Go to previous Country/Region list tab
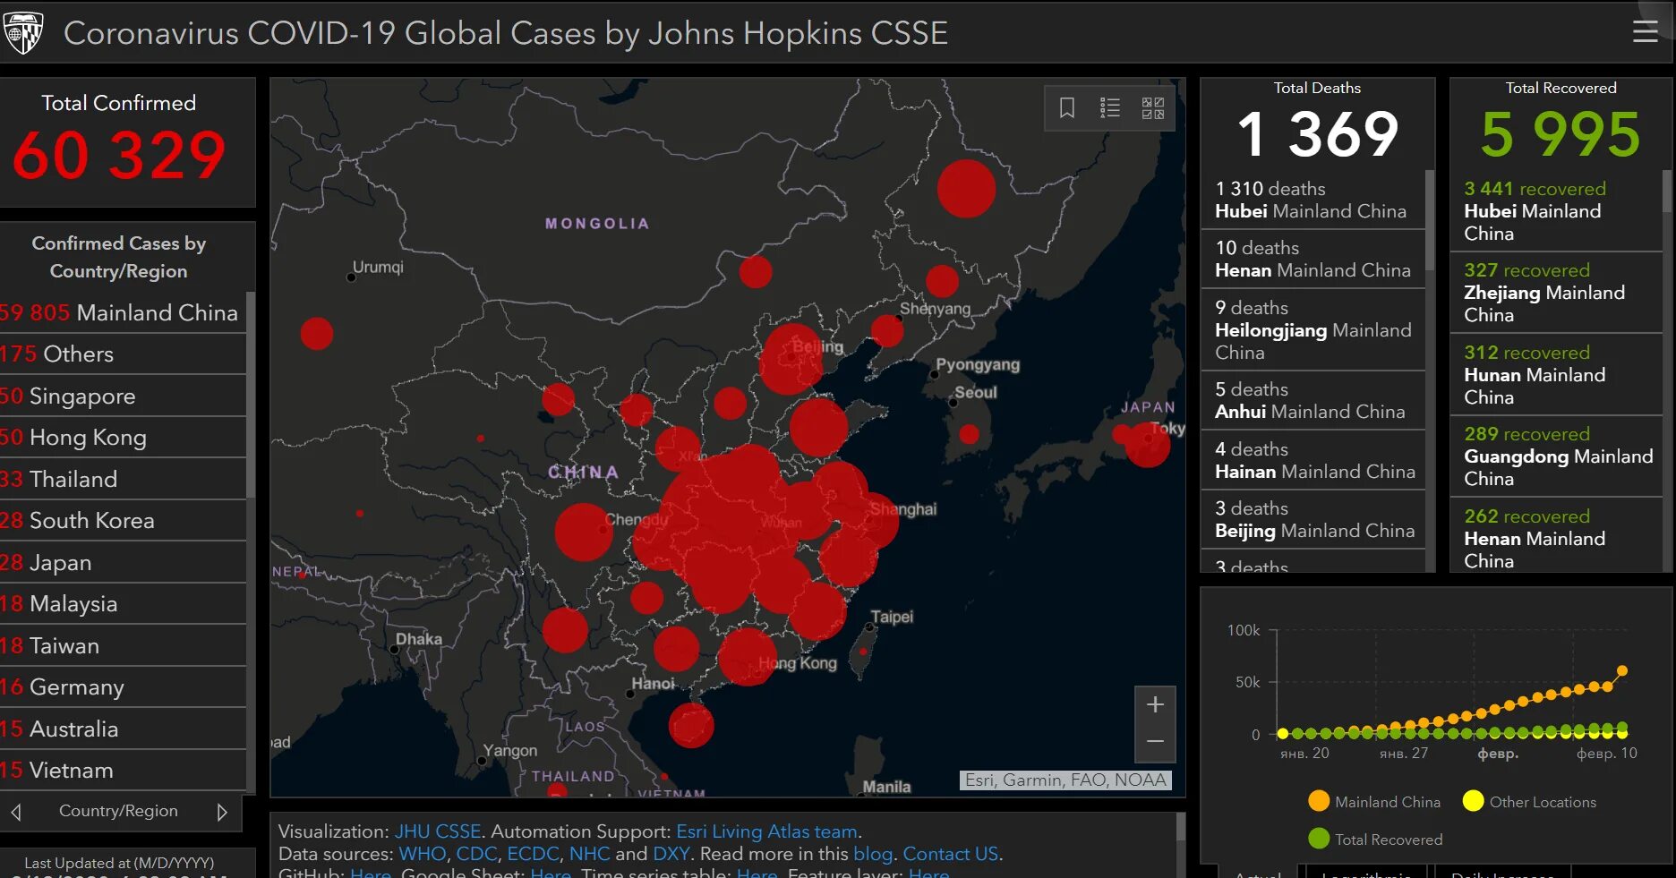Viewport: 1676px width, 878px height. pos(16,812)
